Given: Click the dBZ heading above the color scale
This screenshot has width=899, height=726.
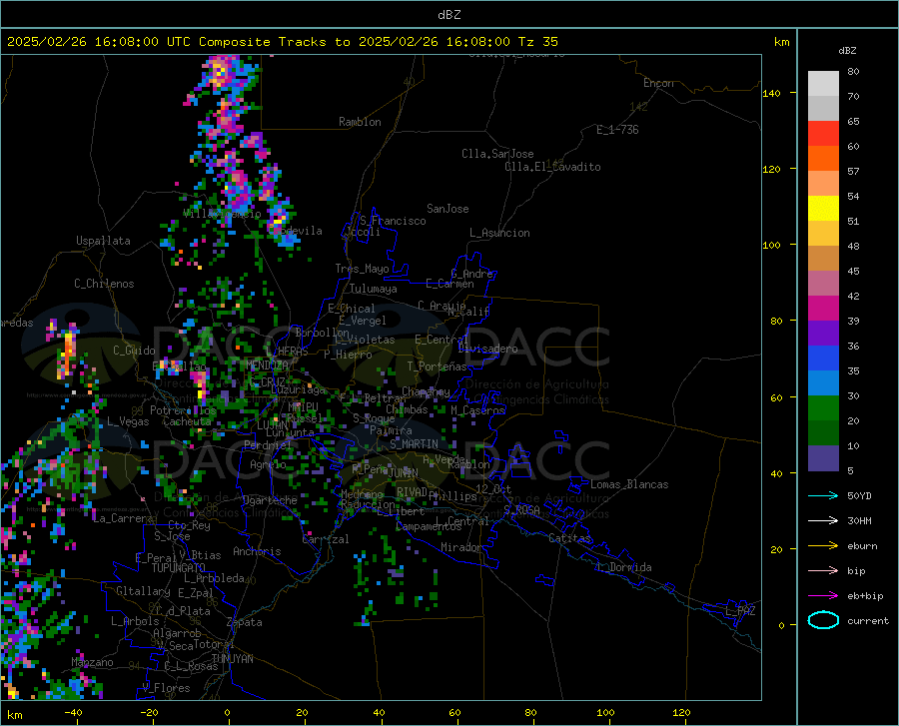Looking at the screenshot, I should click(847, 50).
